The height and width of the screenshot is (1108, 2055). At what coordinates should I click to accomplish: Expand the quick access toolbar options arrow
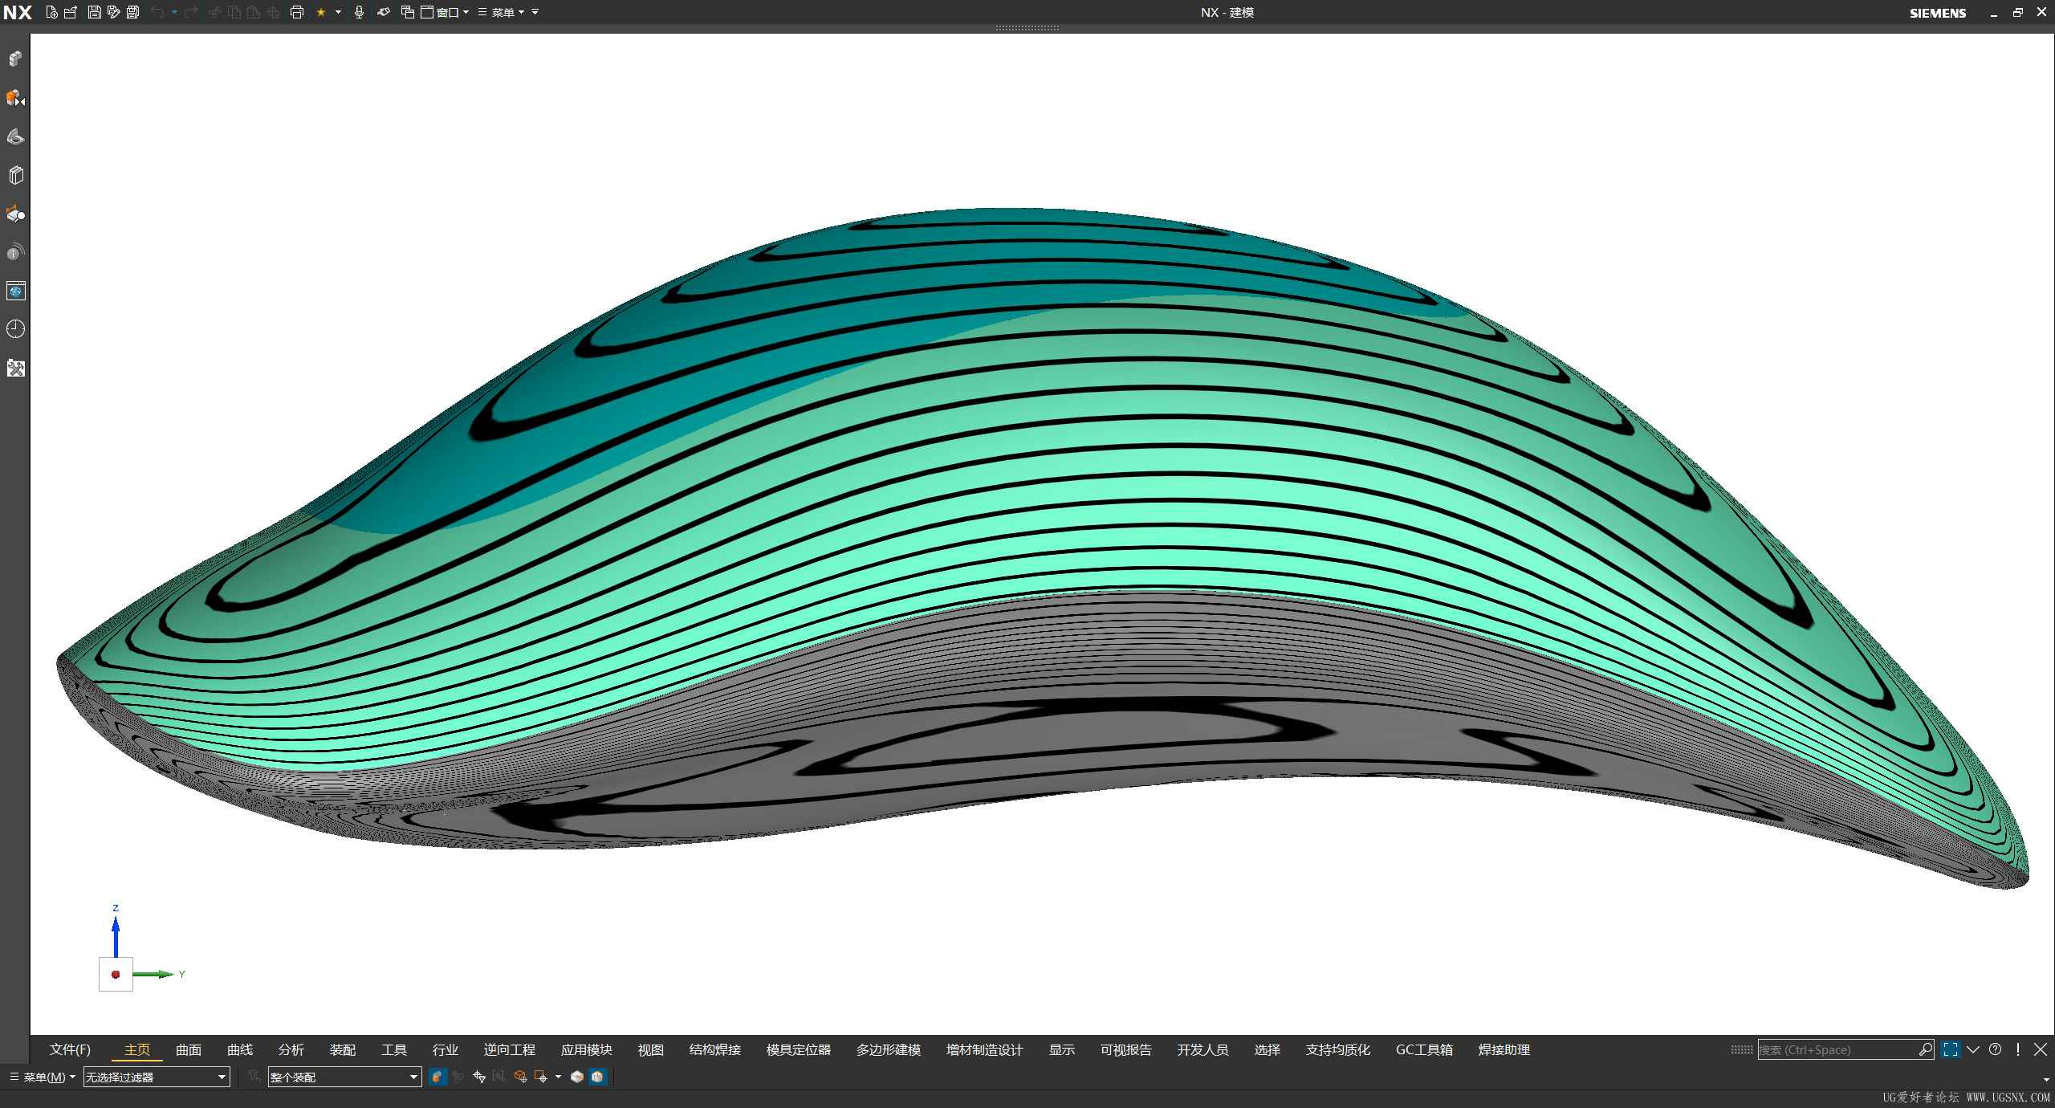click(x=535, y=12)
